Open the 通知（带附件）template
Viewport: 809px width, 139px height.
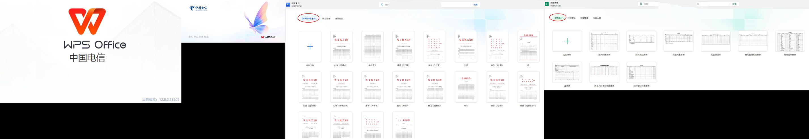click(403, 87)
